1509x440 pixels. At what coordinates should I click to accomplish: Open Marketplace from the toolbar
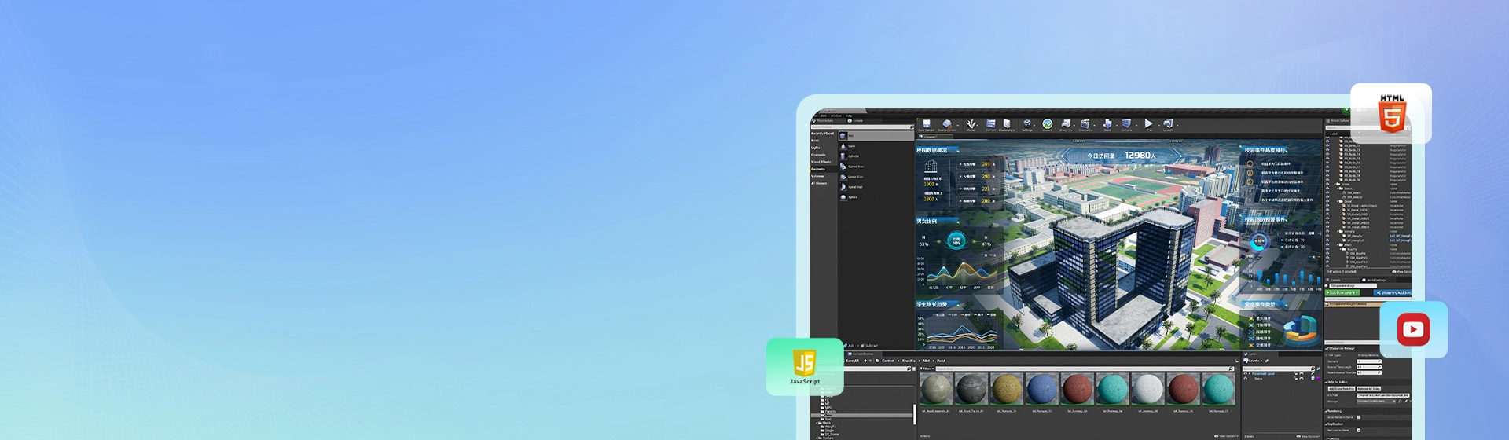pos(1007,125)
